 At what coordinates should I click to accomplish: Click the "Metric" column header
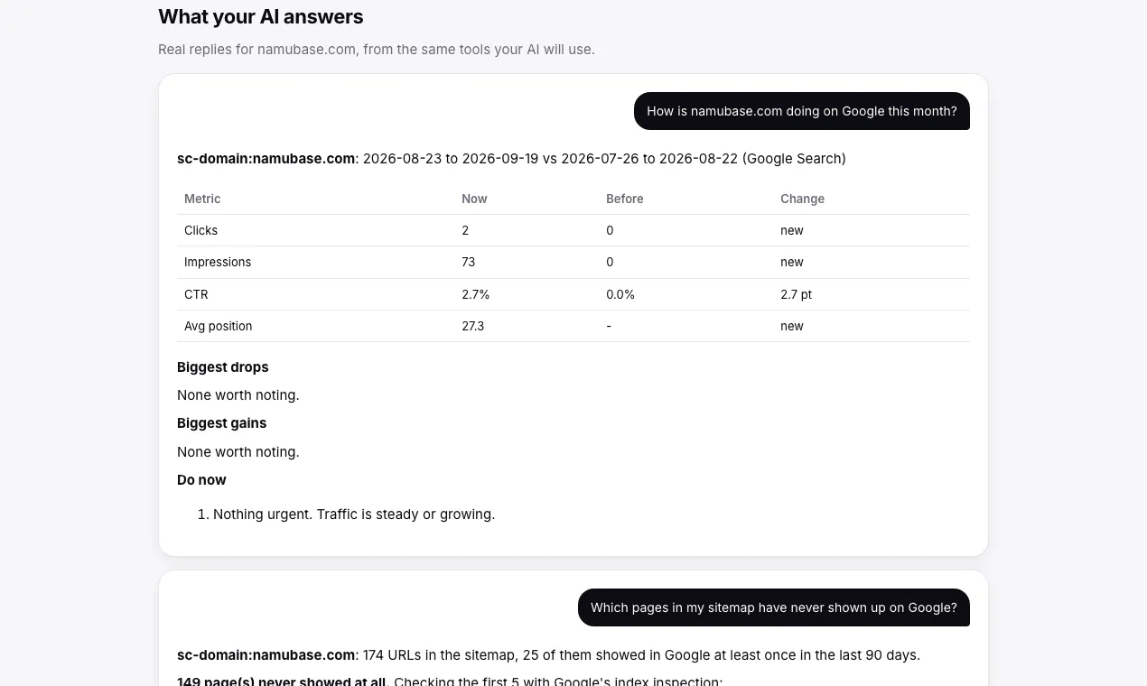pyautogui.click(x=202, y=199)
